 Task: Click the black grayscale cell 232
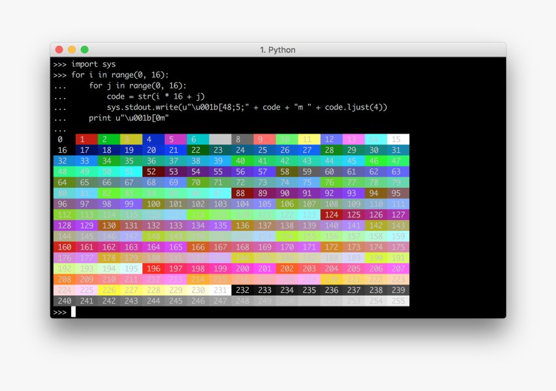242,290
